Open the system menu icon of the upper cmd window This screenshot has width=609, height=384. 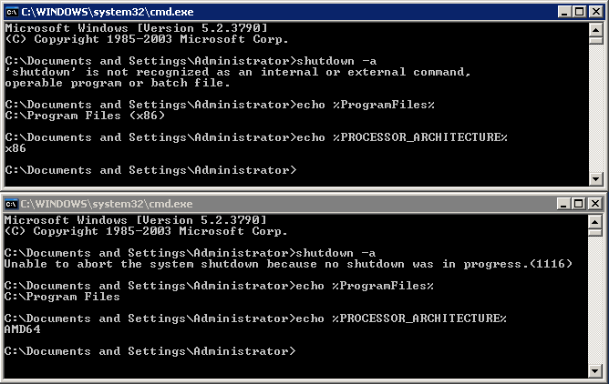(12, 12)
